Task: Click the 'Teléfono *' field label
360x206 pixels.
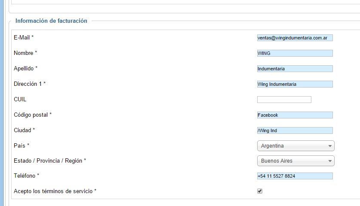Action: pos(26,176)
